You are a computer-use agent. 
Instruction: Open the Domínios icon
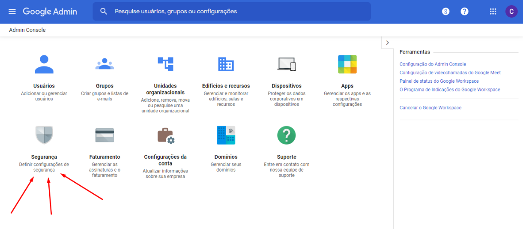coord(226,135)
